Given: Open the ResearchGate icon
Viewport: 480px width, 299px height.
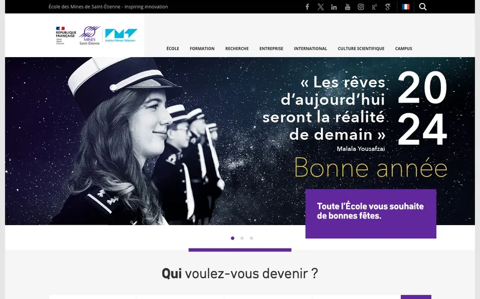Looking at the screenshot, I should coord(374,7).
